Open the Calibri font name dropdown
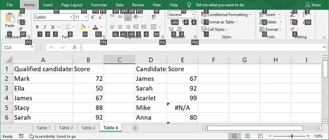The height and width of the screenshot is (140, 329). (71, 17)
